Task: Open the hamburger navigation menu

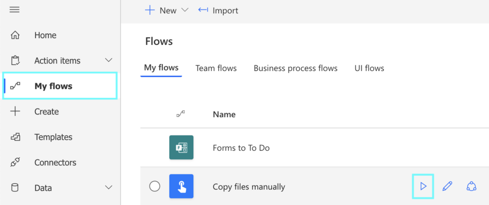Action: pos(14,10)
